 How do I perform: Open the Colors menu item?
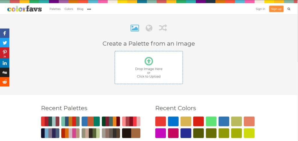[69, 9]
